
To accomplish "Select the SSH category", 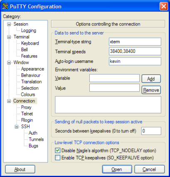I will [25, 127].
